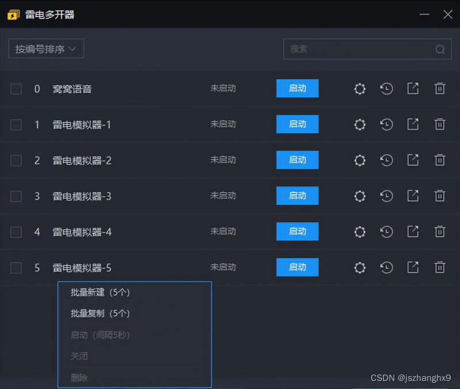This screenshot has width=460, height=389.
Task: Open settings gear for 雷电模拟器-3
Action: tap(360, 196)
